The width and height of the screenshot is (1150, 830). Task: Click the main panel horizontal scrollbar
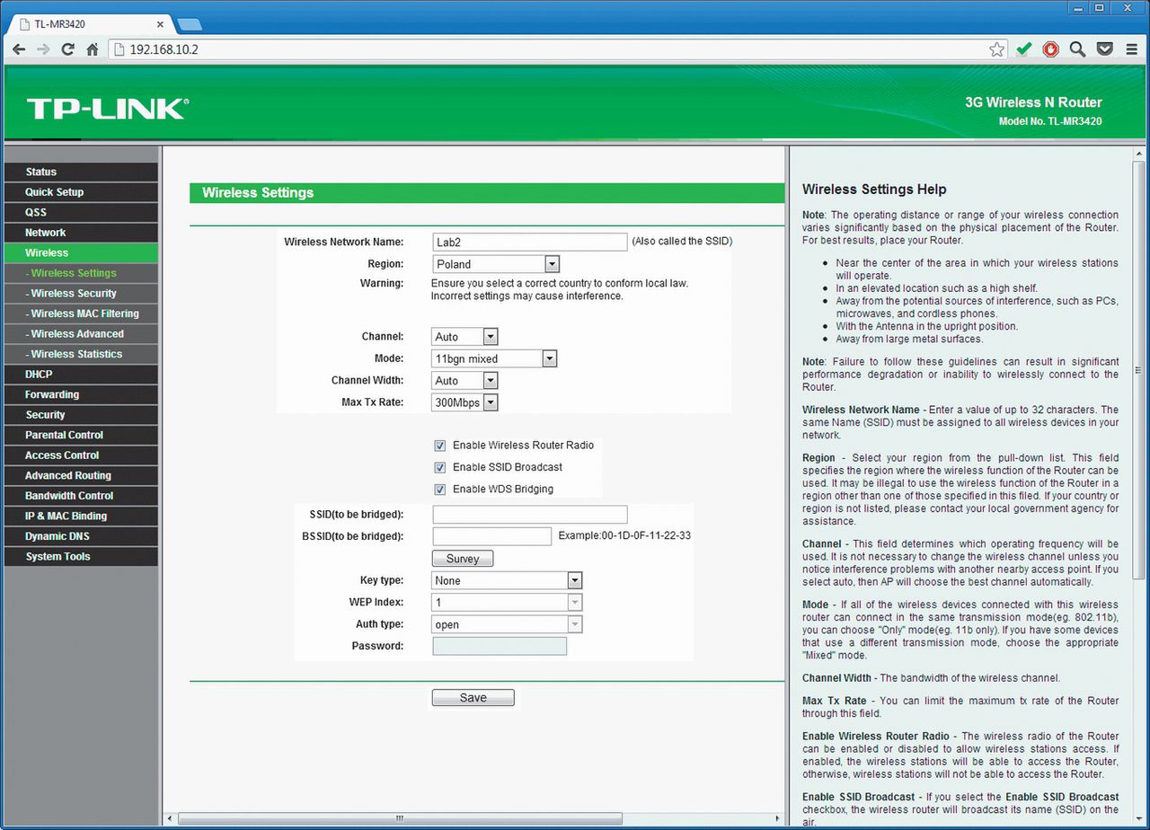400,819
